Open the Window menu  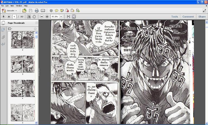coord(19,6)
